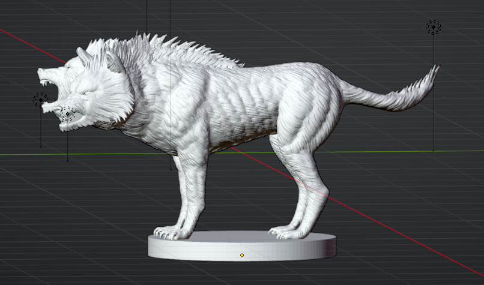This screenshot has height=285, width=484.
Task: Click the tip of the wolf's tail
Action: tap(435, 70)
